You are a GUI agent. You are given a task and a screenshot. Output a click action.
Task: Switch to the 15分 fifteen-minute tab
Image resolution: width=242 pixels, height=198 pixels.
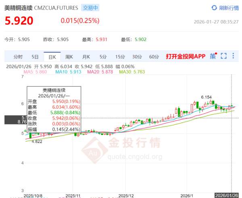[120, 57]
